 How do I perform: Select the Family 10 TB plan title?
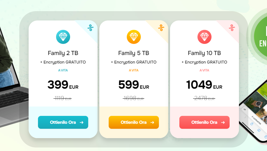(x=204, y=53)
